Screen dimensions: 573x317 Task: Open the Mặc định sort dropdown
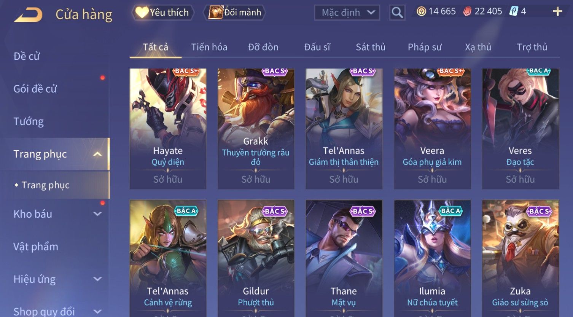347,13
